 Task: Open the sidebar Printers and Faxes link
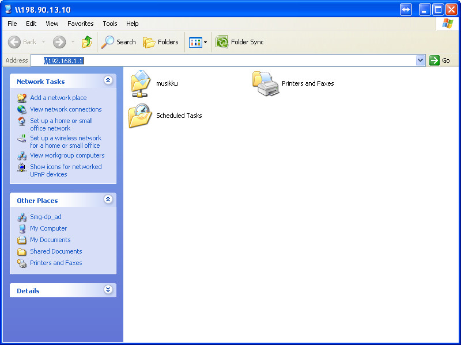[x=56, y=263]
